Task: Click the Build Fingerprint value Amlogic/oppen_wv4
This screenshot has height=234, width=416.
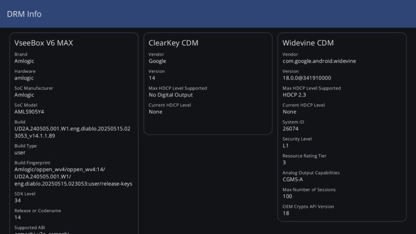Action: click(73, 176)
